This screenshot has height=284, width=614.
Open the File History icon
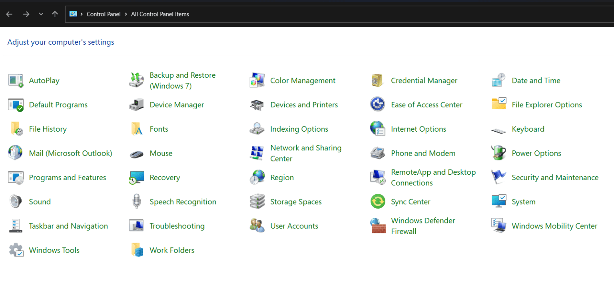point(16,129)
